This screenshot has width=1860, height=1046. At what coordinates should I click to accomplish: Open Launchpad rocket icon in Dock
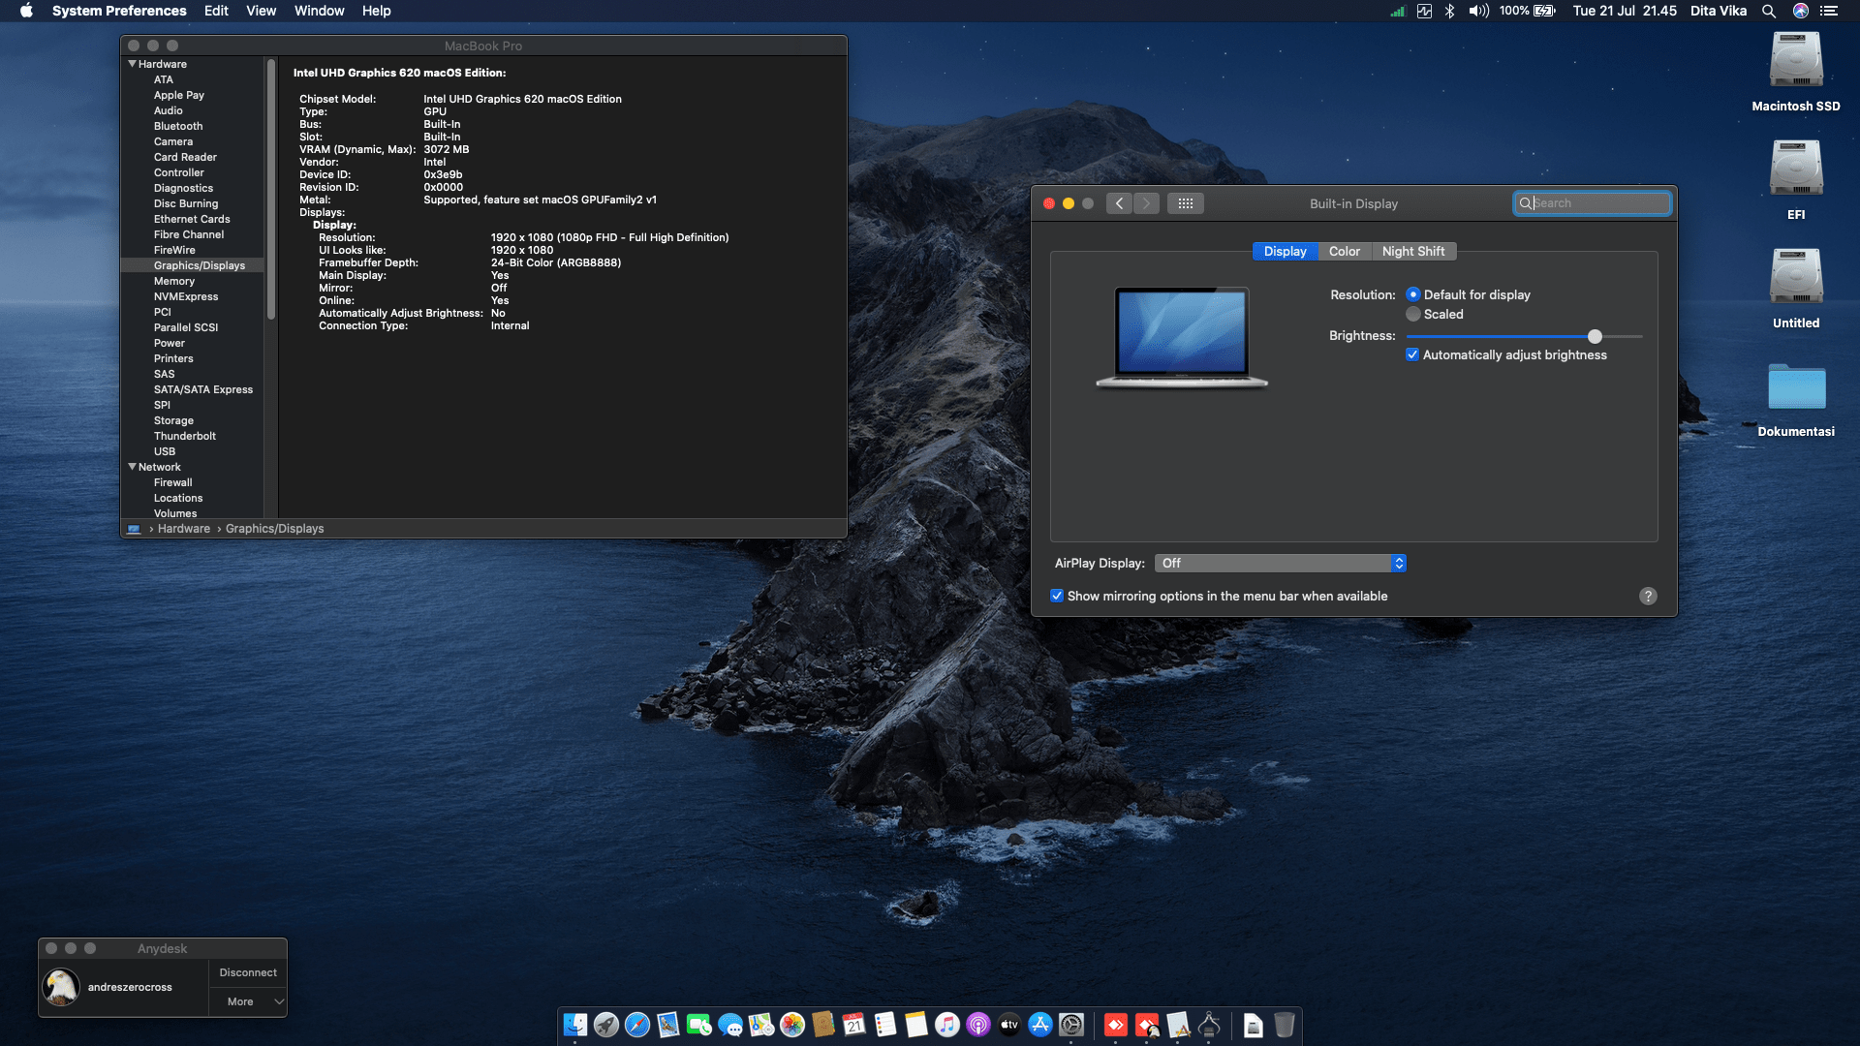tap(606, 1025)
